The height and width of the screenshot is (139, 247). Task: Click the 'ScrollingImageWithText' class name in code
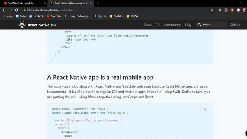tap(76, 120)
